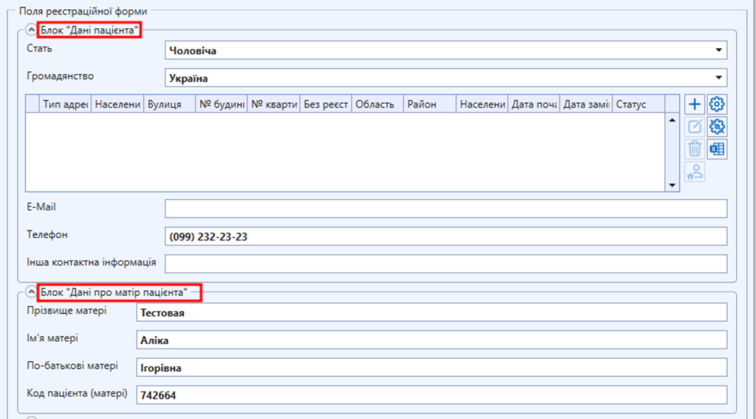Collapse block "Дані пацієнта"

click(x=31, y=30)
